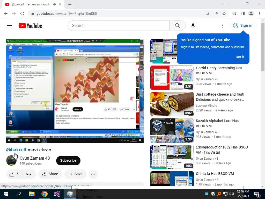Dismiss the popup with Got it
265x199 pixels.
[240, 57]
